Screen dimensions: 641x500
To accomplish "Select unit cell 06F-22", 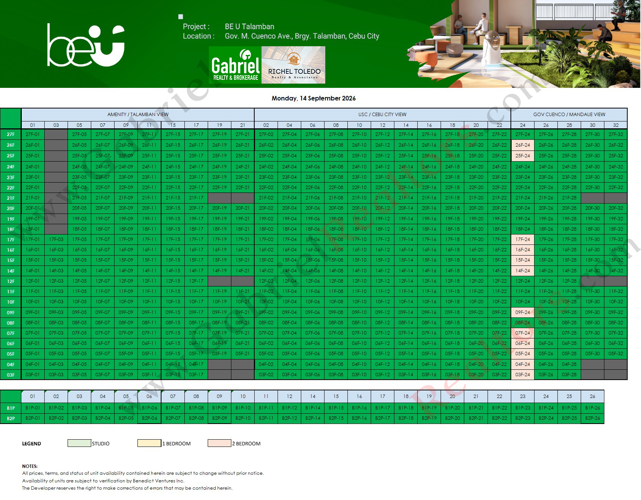I will 499,343.
